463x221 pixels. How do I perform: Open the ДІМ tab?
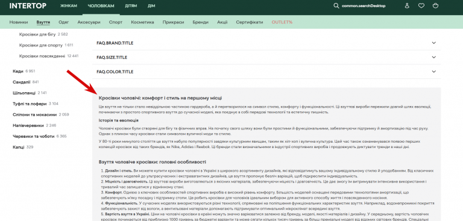151,6
